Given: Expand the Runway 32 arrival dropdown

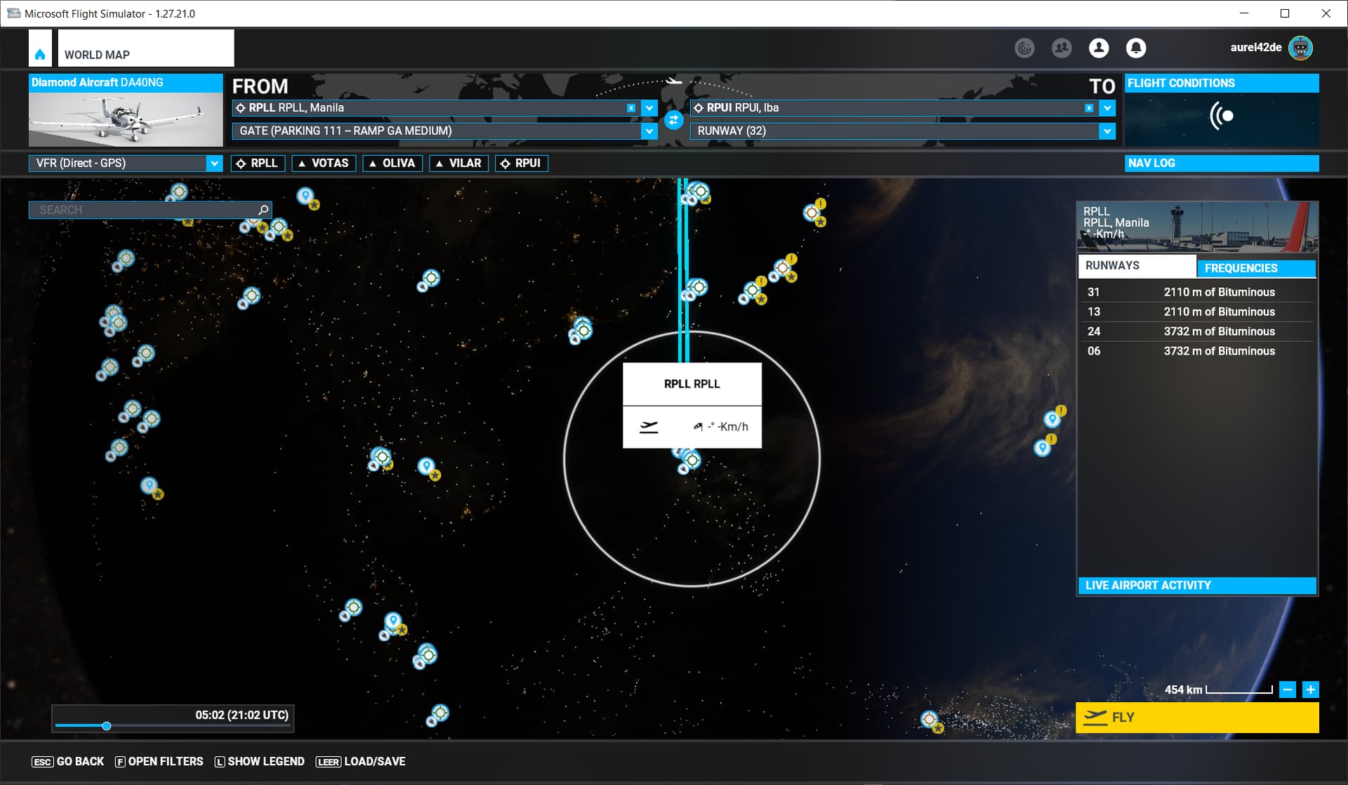Looking at the screenshot, I should (1106, 131).
